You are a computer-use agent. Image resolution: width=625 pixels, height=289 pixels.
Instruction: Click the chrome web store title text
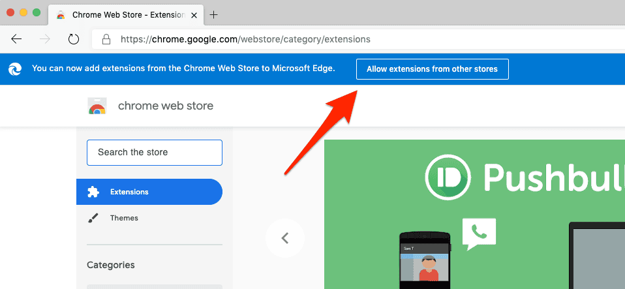[166, 106]
